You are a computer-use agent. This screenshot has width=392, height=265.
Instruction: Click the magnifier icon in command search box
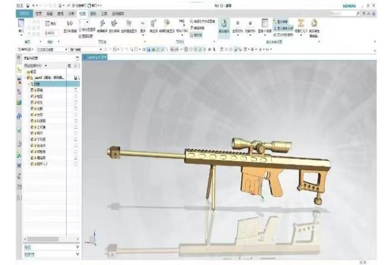tap(358, 12)
